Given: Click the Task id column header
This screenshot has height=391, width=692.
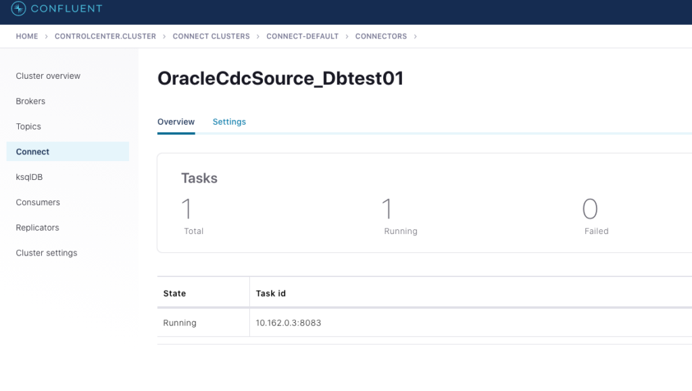Looking at the screenshot, I should click(271, 294).
